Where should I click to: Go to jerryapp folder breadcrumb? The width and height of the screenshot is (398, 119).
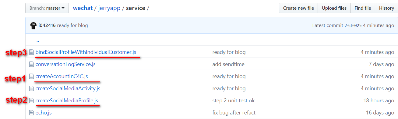(x=109, y=8)
